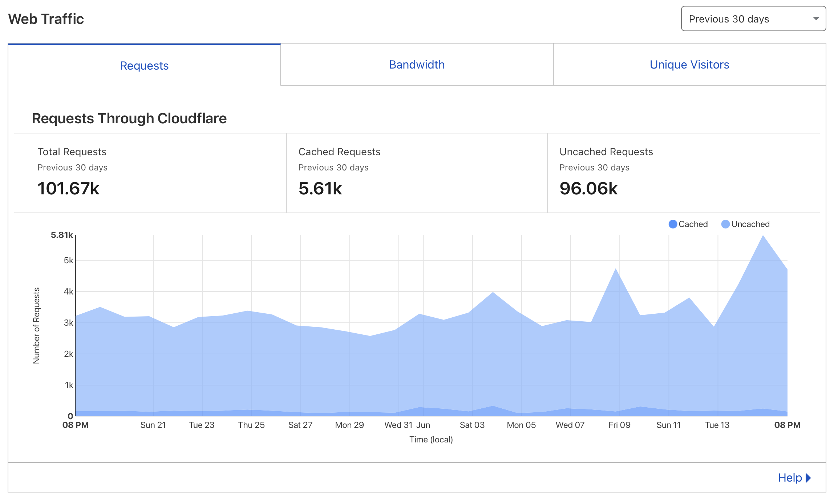Click the Uncached legend color dot
834x499 pixels.
725,224
